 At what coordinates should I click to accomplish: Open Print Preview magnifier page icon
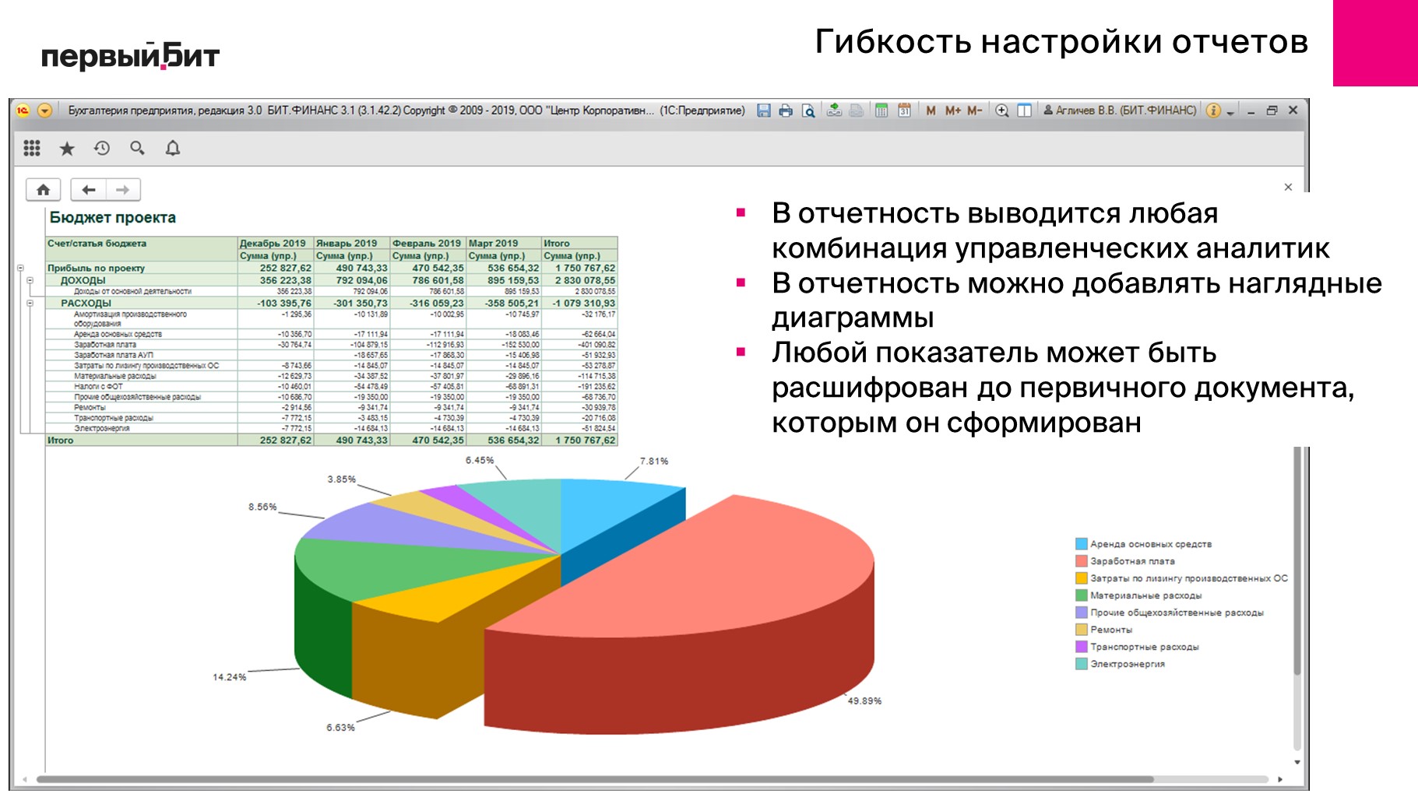coord(809,111)
